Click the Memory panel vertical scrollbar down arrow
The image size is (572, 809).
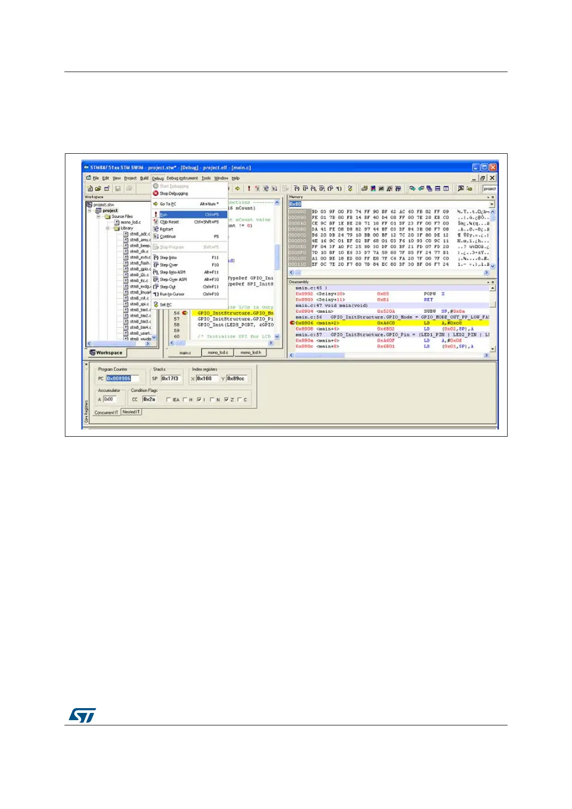pyautogui.click(x=493, y=266)
